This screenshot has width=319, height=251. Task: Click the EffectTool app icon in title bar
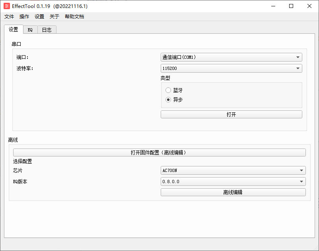click(6, 6)
